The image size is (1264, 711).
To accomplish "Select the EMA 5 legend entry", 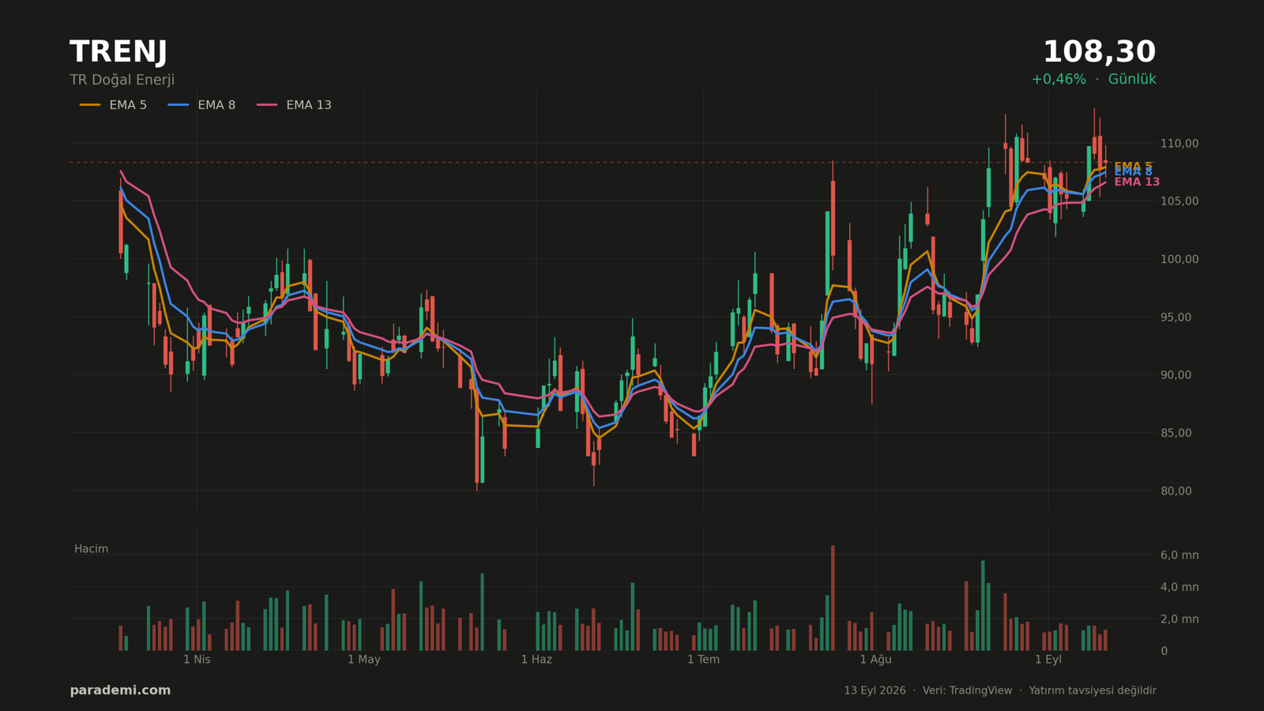I will 113,105.
